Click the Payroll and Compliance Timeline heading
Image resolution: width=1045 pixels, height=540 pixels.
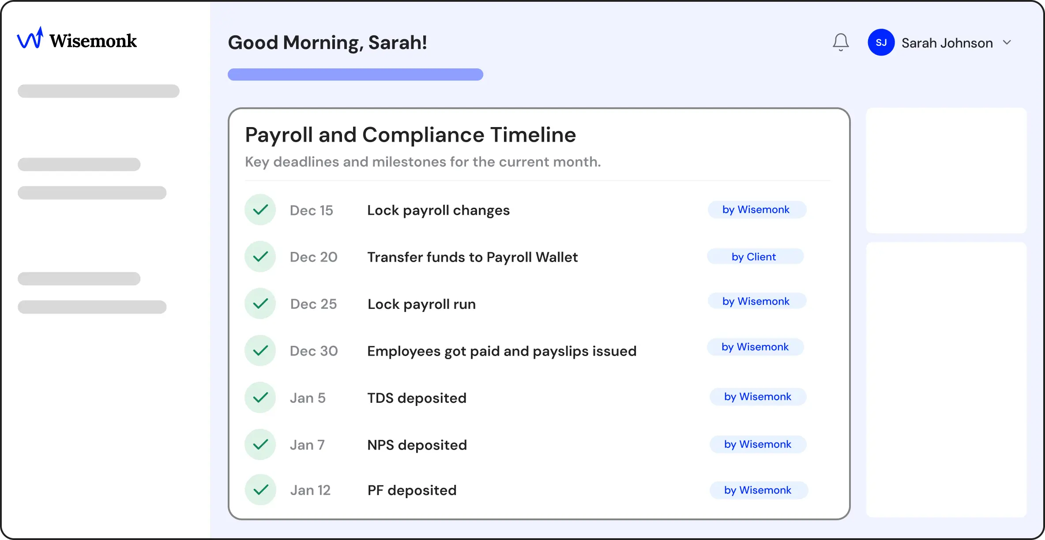(x=410, y=135)
